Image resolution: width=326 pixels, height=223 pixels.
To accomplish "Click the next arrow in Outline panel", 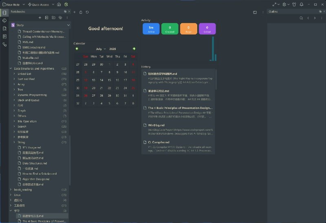I will coord(315,18).
